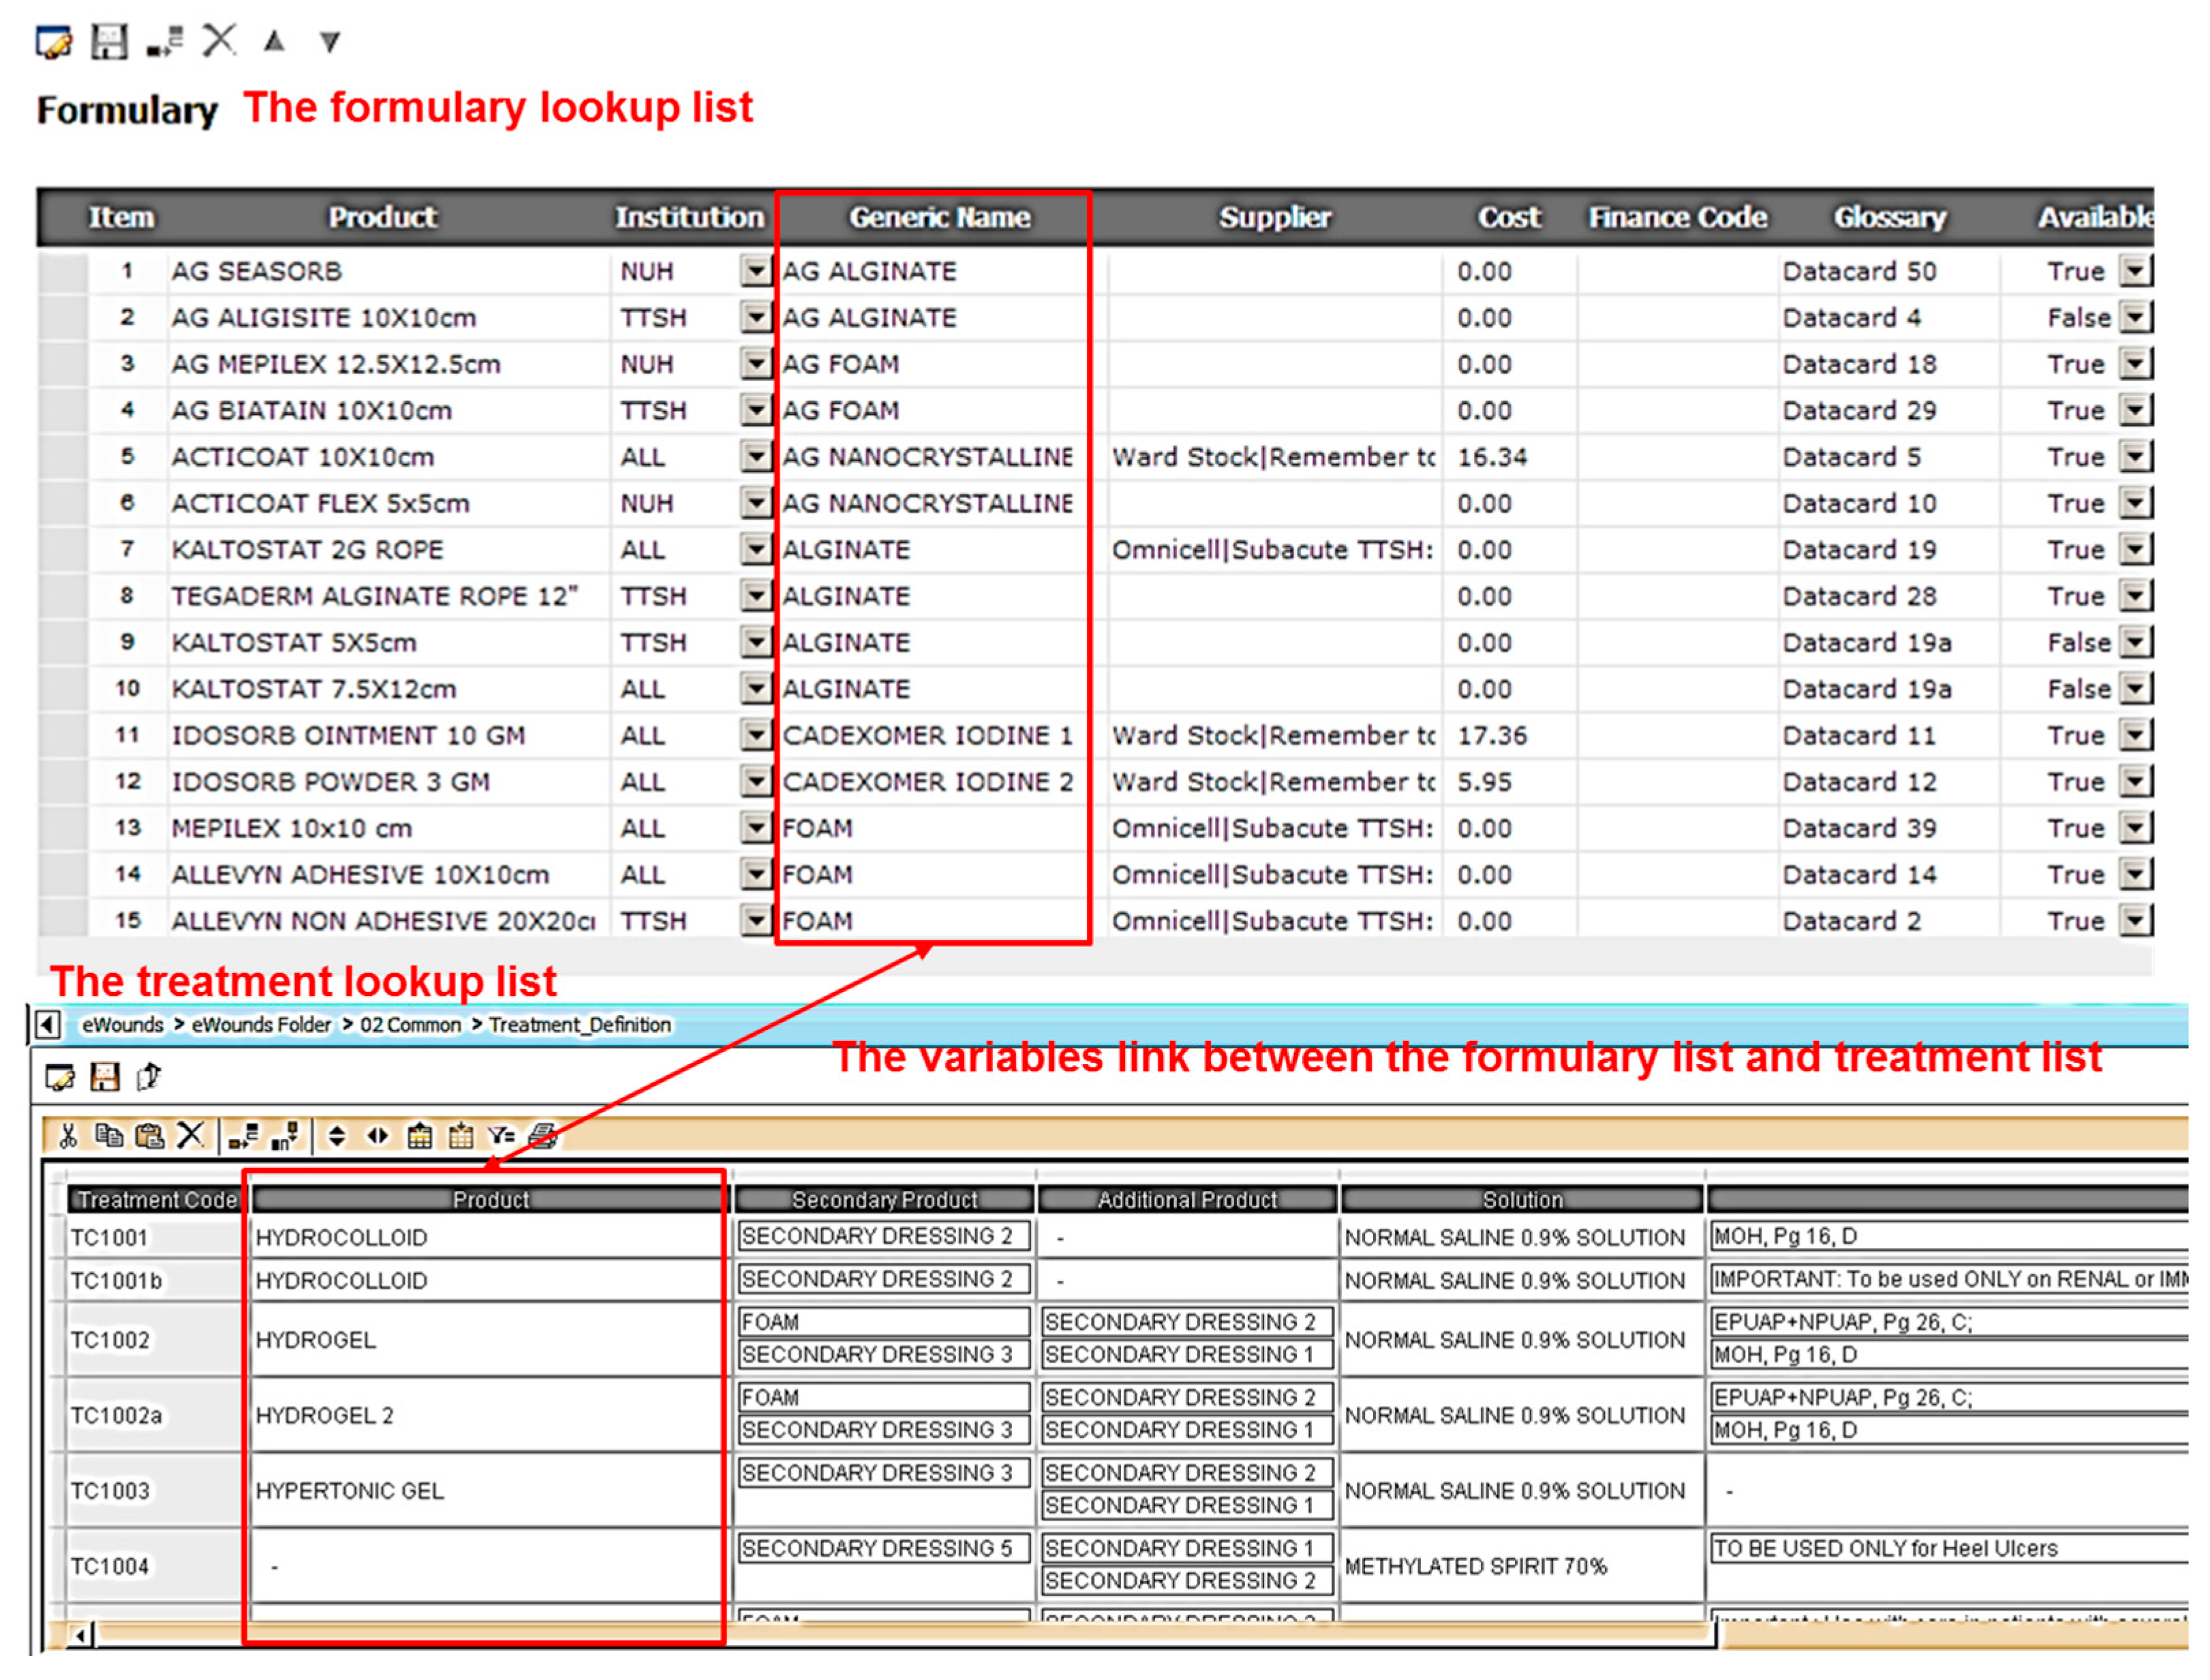Open Institution dropdown for MEPILEX 10x10 cm
This screenshot has width=2210, height=1680.
click(x=756, y=828)
